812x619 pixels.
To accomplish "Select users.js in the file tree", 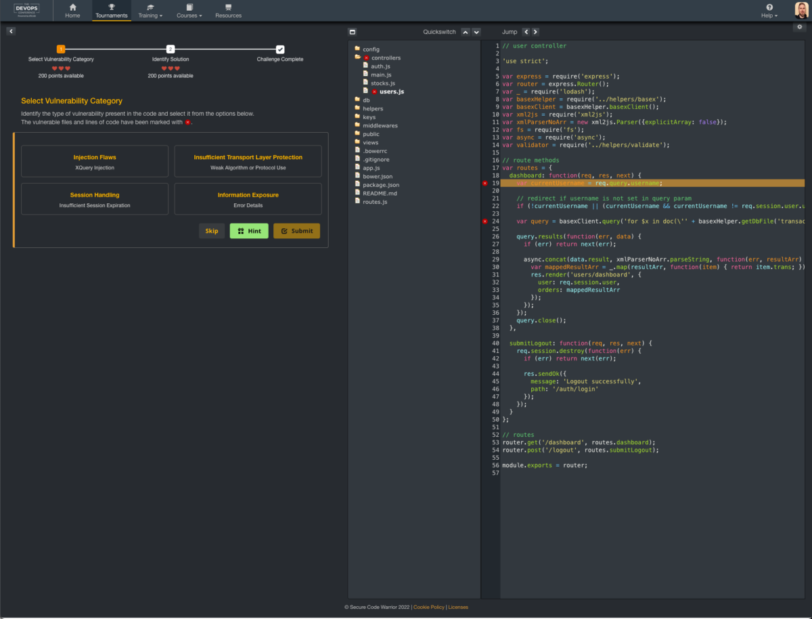I will click(392, 91).
